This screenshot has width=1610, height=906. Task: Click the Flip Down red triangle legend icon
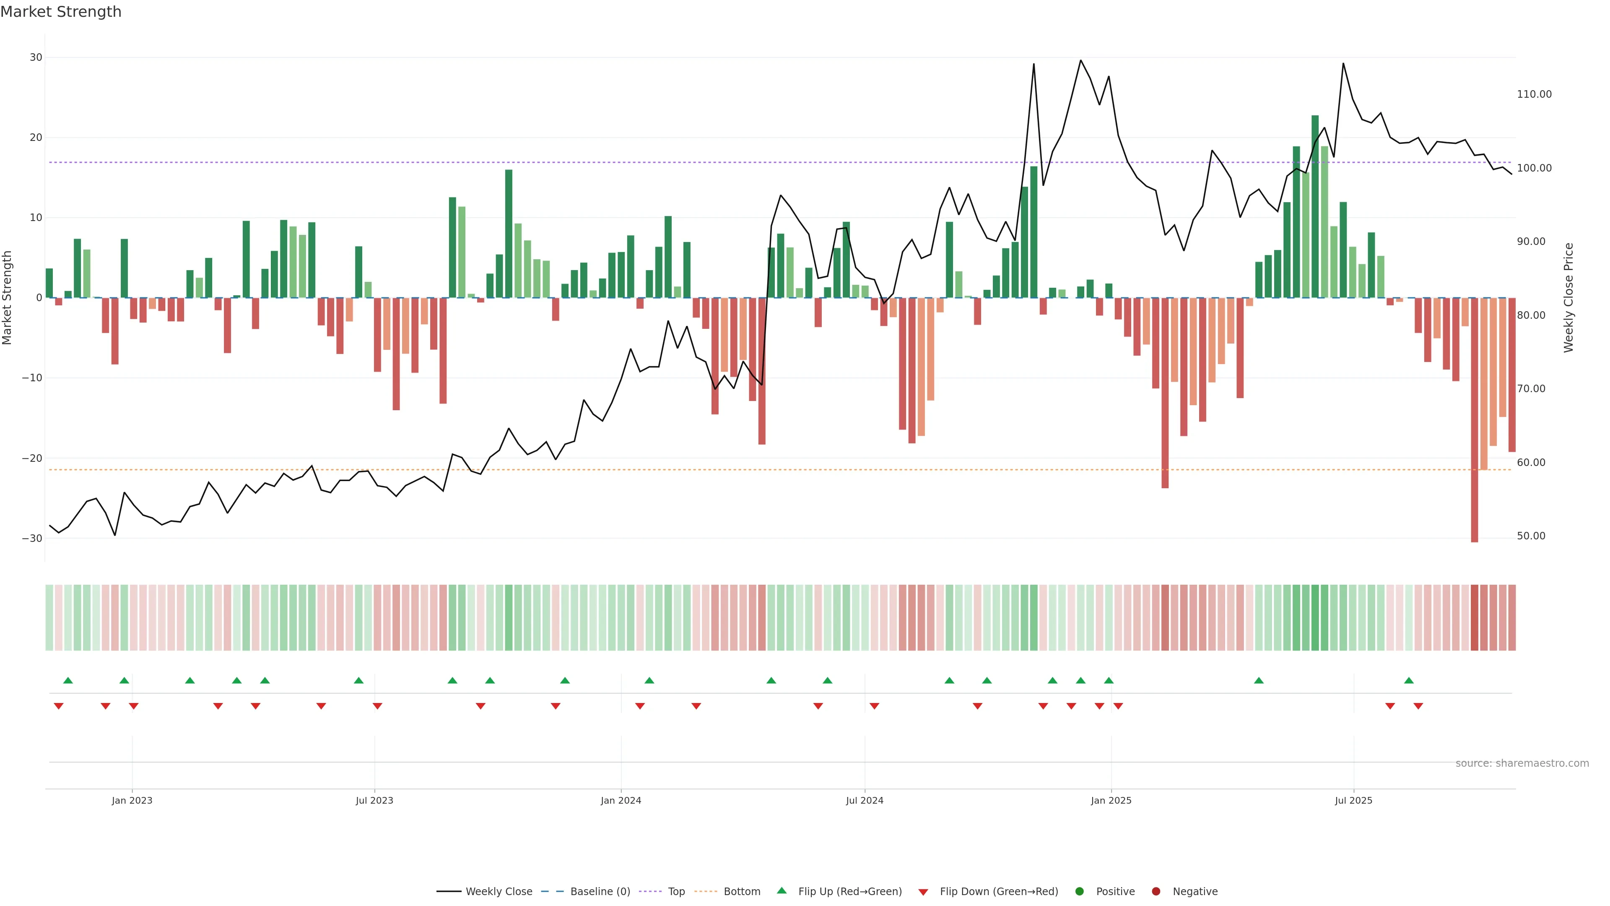(x=923, y=892)
